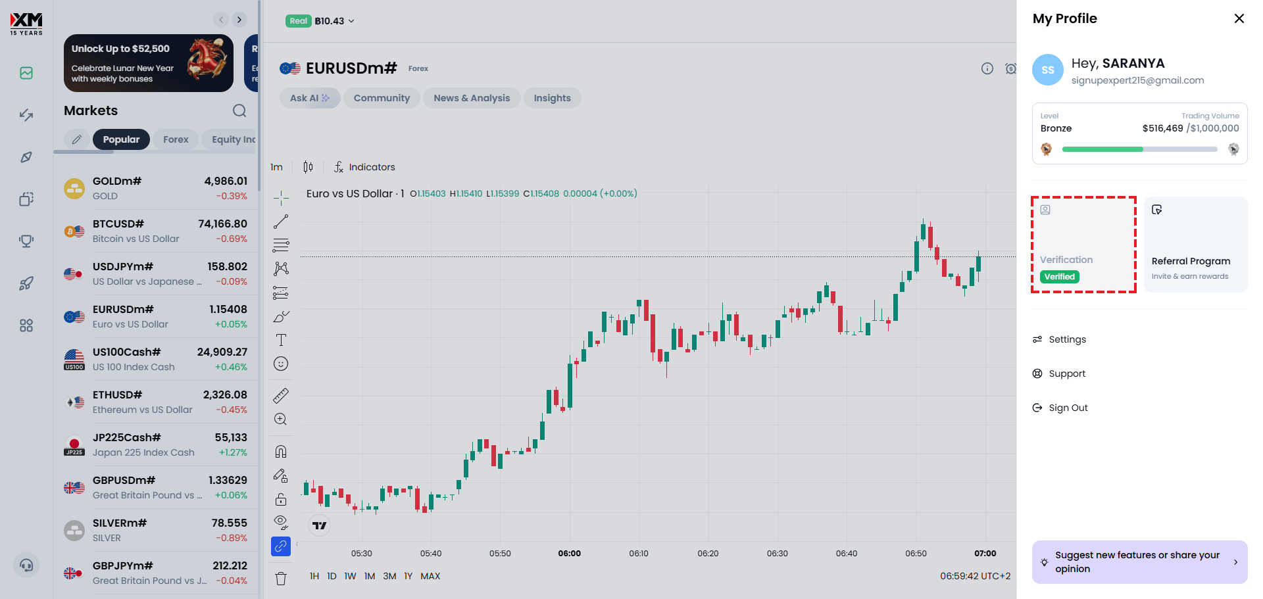Select the brush drawing tool
Viewport: 1263px width, 599px height.
pyautogui.click(x=281, y=316)
